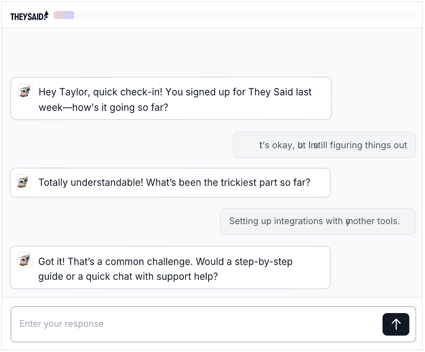The width and height of the screenshot is (425, 352).
Task: Click the owl avatar beside Totally understandable
Action: pyautogui.click(x=23, y=182)
